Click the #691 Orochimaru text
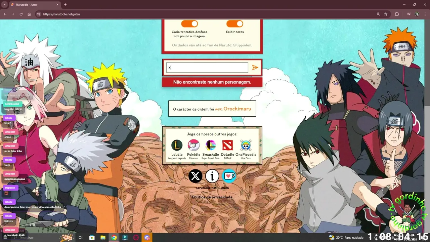 click(x=233, y=109)
